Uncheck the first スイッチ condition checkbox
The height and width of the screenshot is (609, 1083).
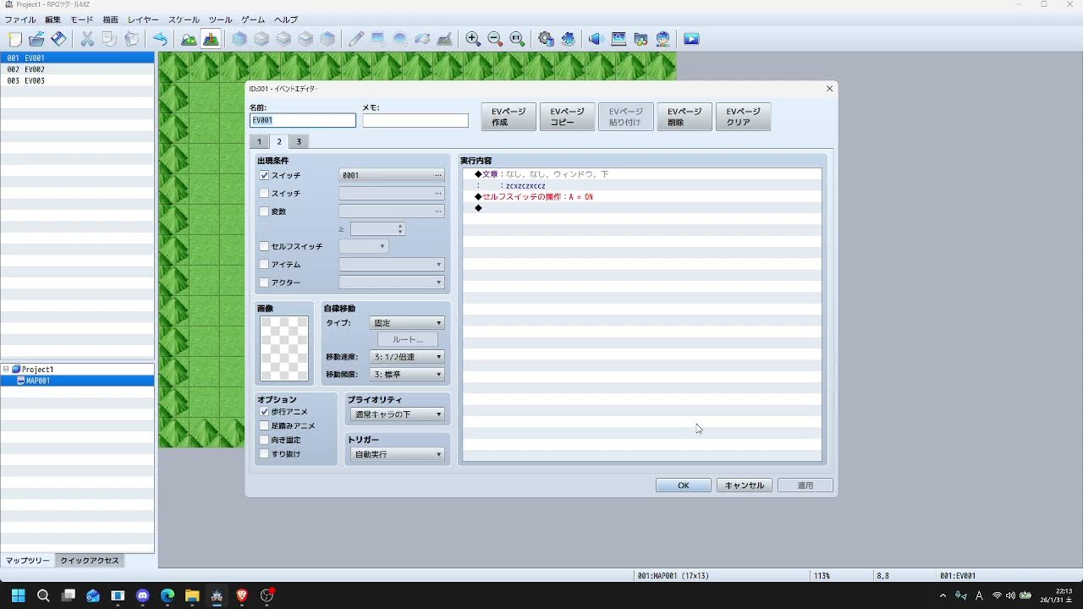264,175
